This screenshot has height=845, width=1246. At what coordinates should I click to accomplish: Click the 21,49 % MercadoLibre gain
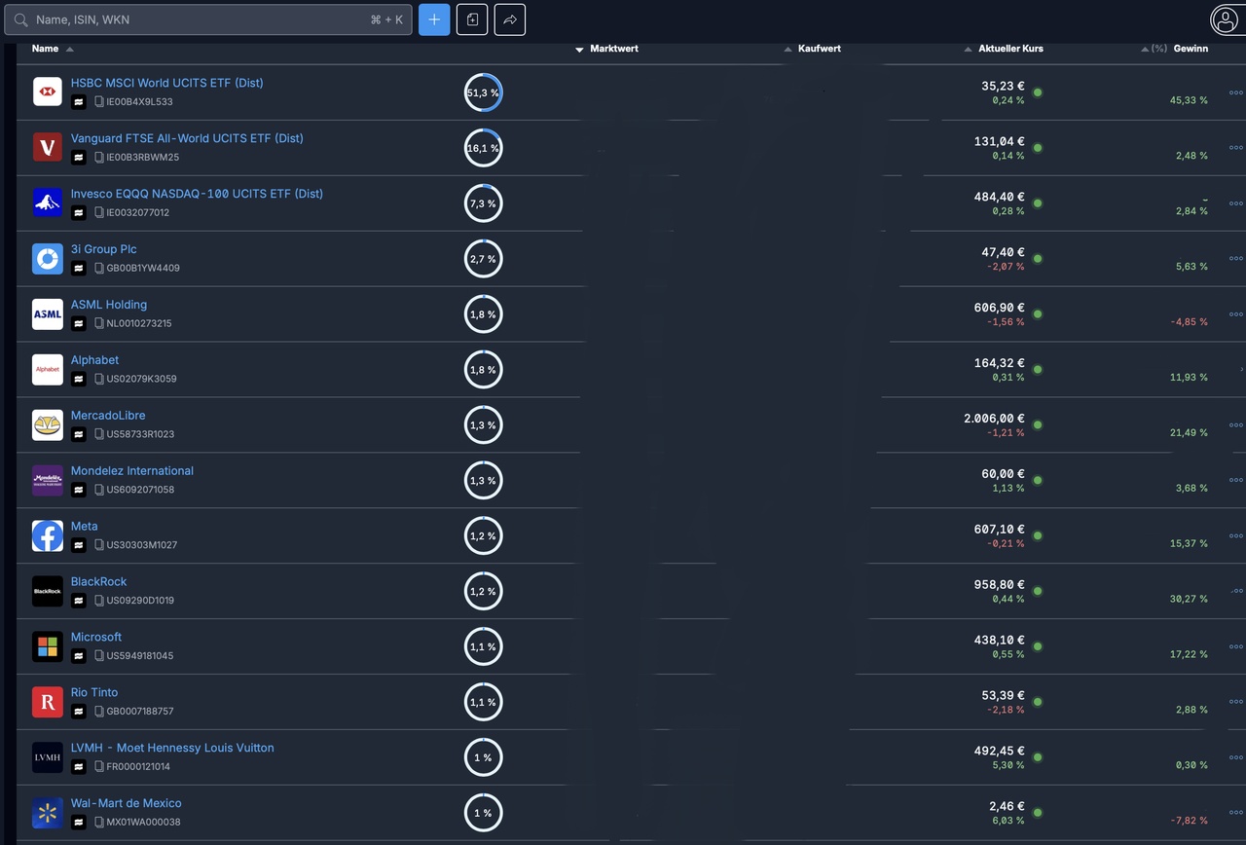[1189, 433]
